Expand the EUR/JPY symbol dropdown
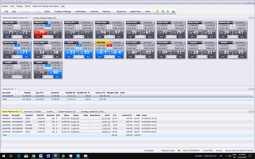255x159 pixels. pos(47,22)
